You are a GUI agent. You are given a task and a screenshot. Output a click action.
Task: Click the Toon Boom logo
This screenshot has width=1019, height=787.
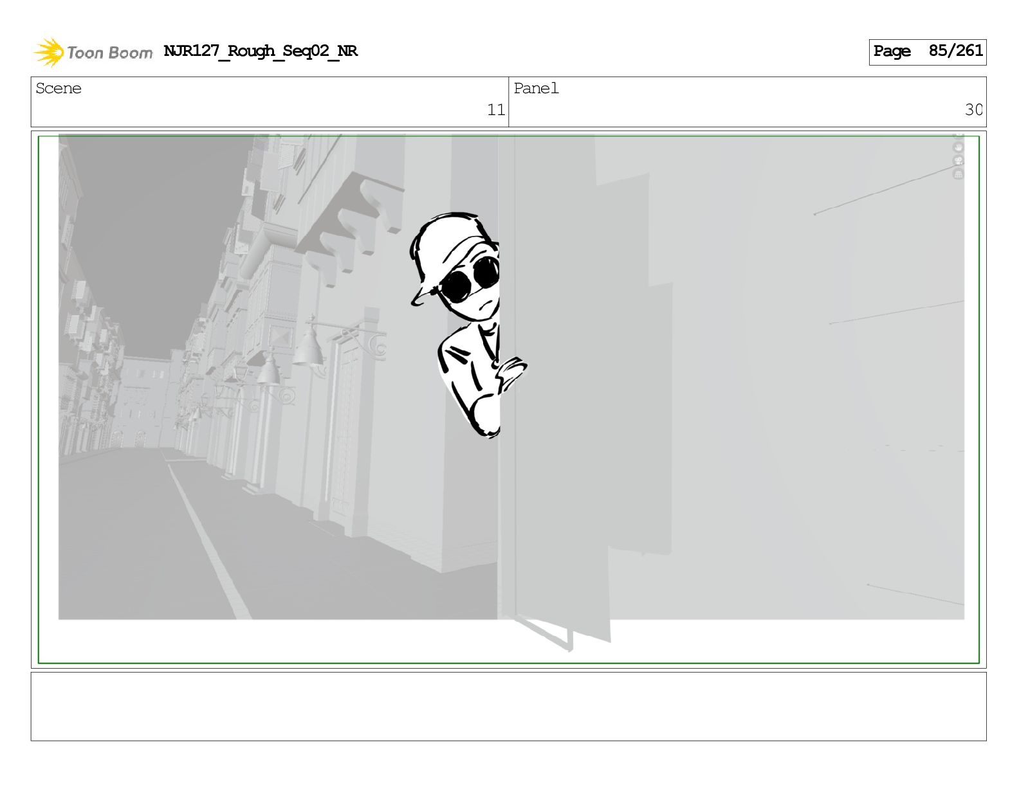pos(93,52)
